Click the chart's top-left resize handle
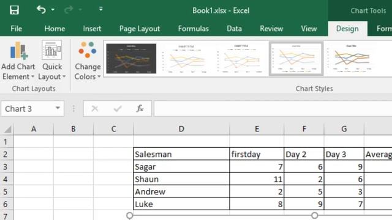Image resolution: width=392 pixels, height=220 pixels. (x=129, y=216)
